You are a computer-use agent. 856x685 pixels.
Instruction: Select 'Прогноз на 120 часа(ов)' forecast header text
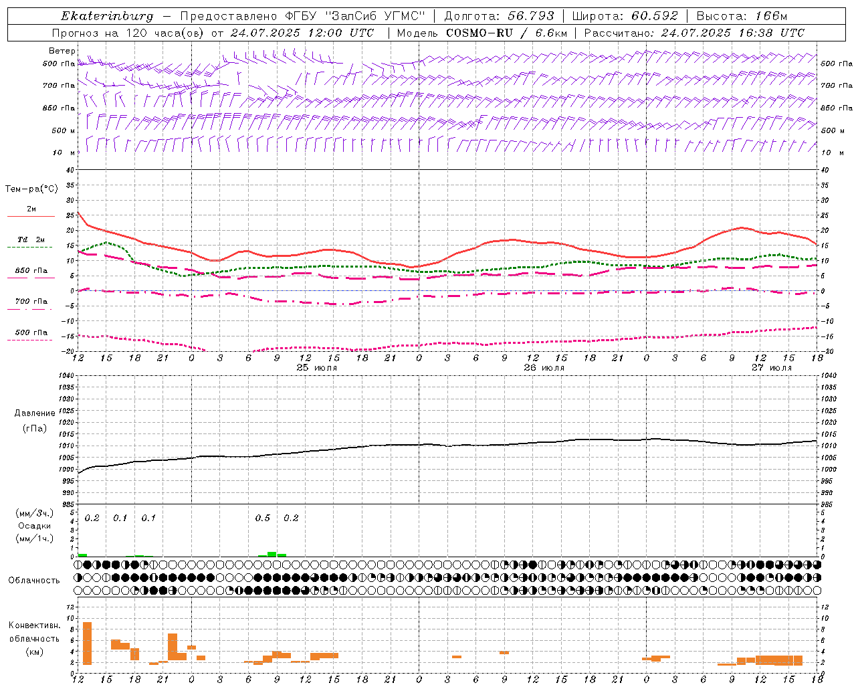(128, 33)
